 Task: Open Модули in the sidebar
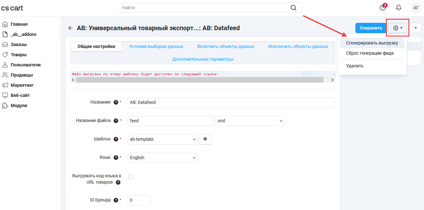click(x=19, y=105)
